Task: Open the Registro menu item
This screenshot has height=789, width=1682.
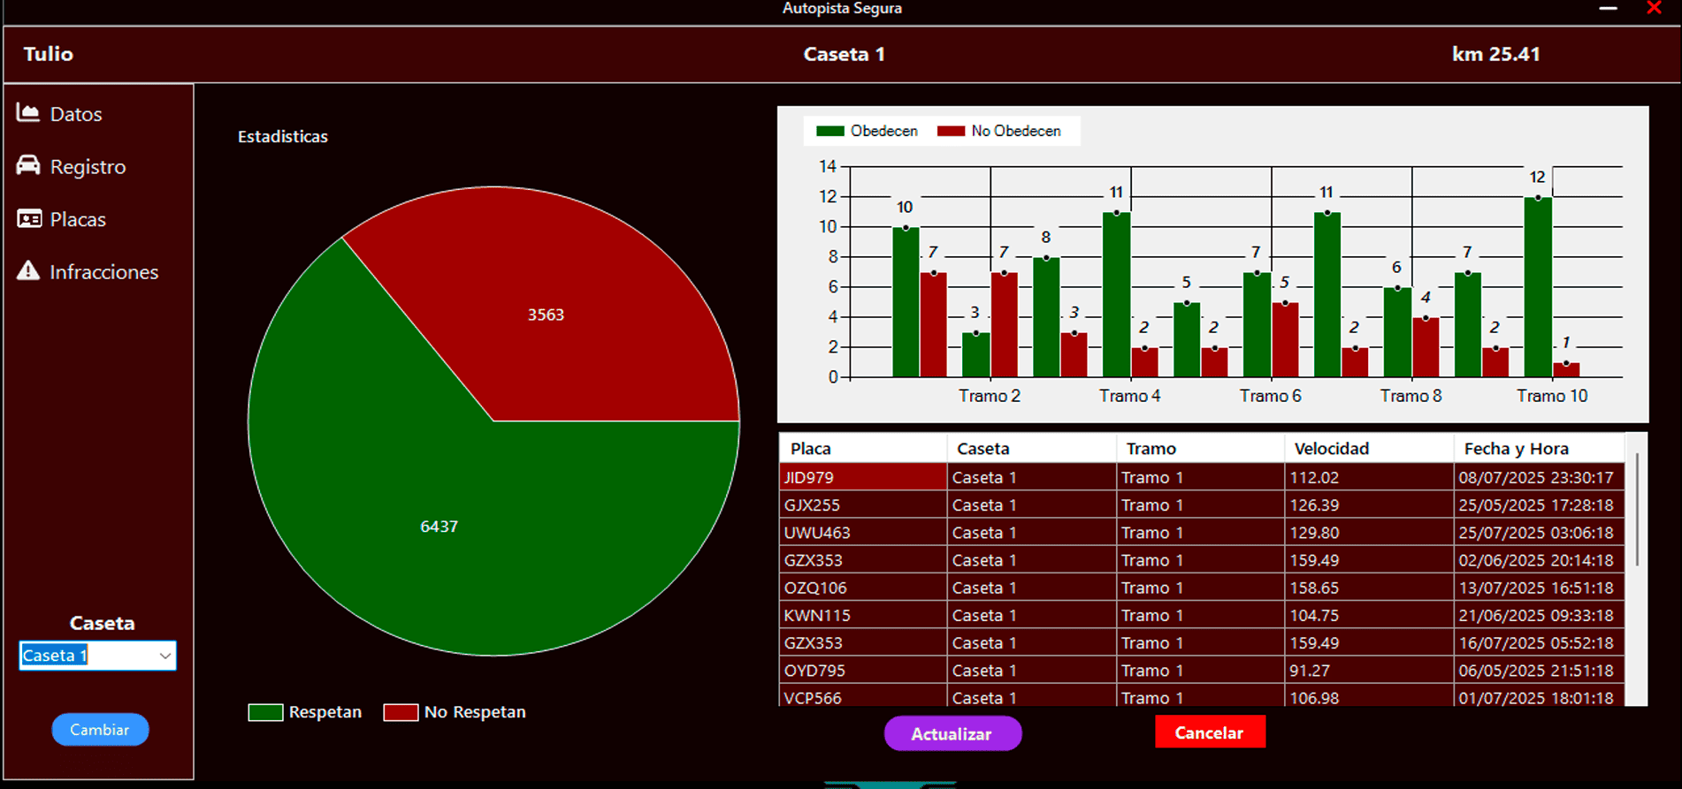Action: [88, 167]
